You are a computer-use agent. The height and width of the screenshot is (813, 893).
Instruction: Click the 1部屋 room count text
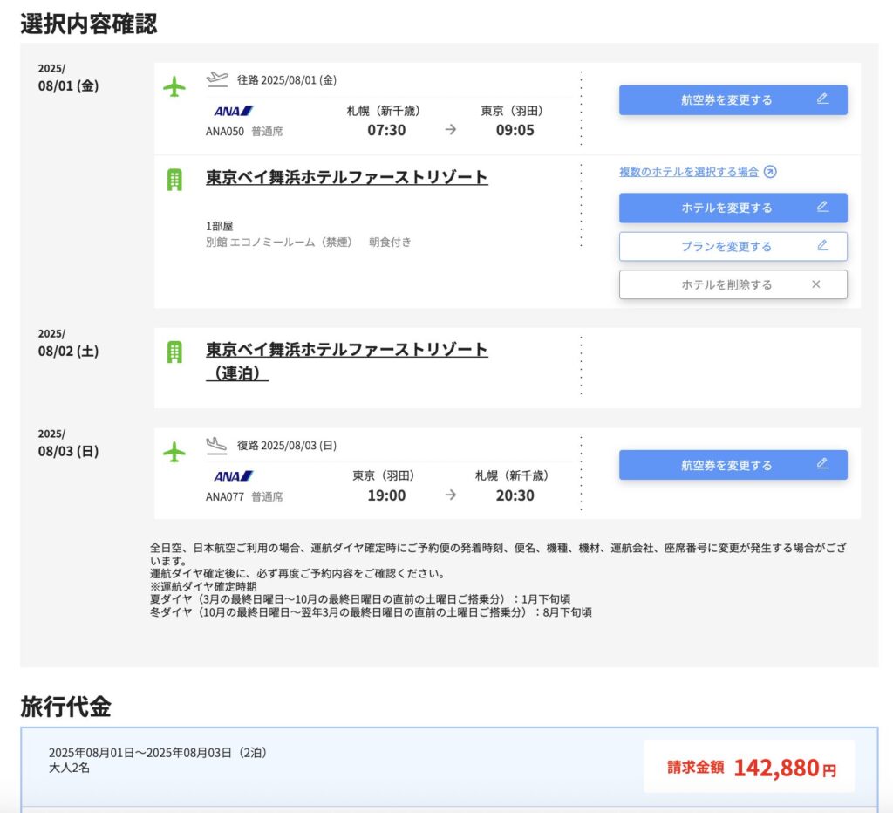pyautogui.click(x=219, y=226)
